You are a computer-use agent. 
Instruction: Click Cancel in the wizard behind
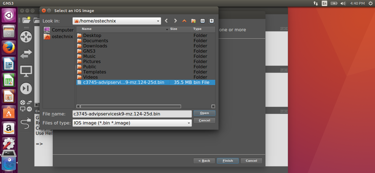pyautogui.click(x=251, y=161)
